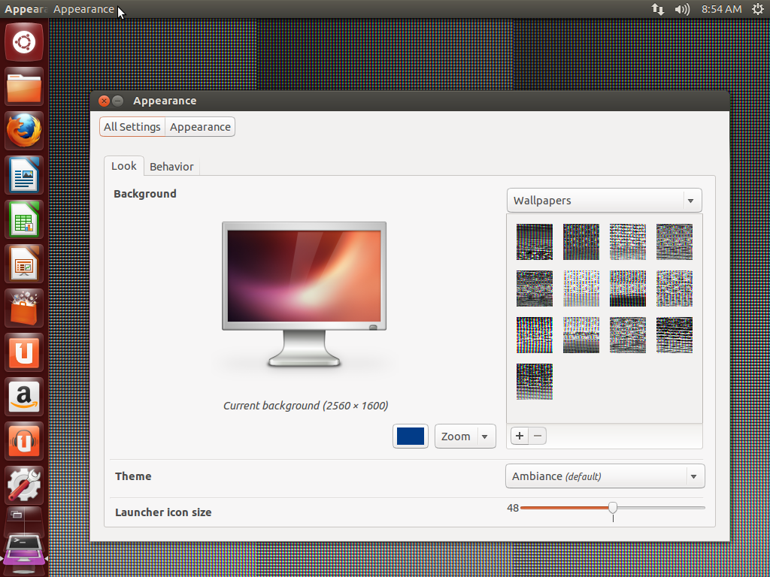The height and width of the screenshot is (577, 770).
Task: Open the Ubuntu Software Center icon
Action: point(24,308)
